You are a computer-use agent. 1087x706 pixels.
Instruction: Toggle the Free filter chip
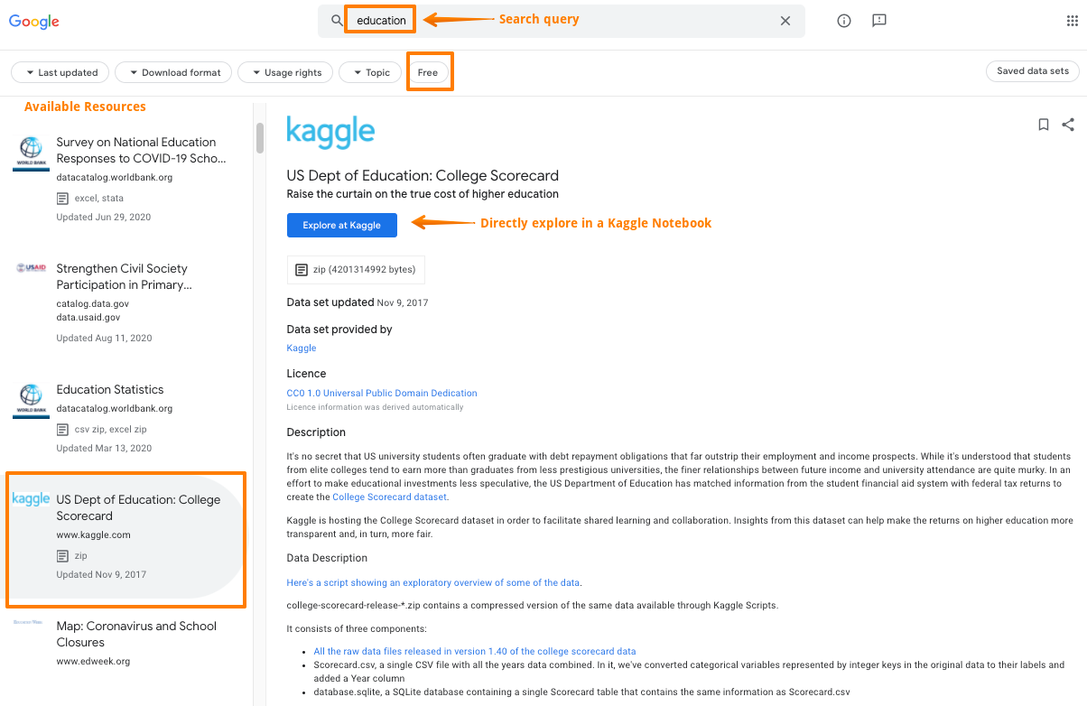tap(428, 72)
